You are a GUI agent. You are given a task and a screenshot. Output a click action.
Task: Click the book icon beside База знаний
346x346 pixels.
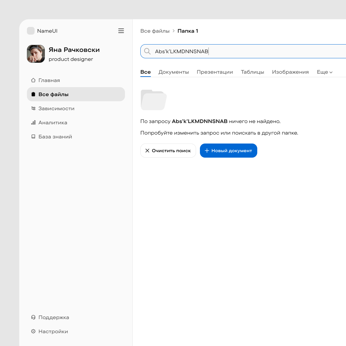(x=33, y=136)
